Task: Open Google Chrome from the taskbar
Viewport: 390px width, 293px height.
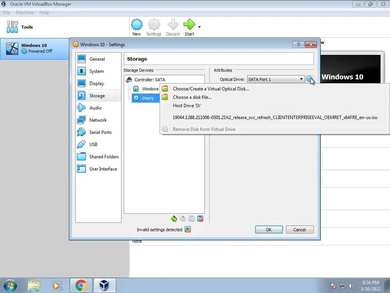Action: pyautogui.click(x=81, y=285)
